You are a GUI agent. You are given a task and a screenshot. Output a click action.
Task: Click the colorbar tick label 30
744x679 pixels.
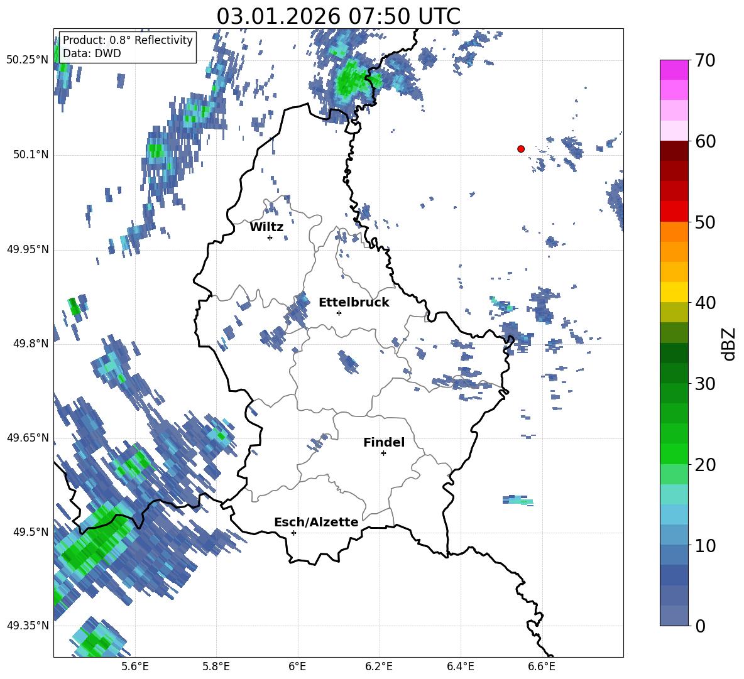(x=705, y=384)
